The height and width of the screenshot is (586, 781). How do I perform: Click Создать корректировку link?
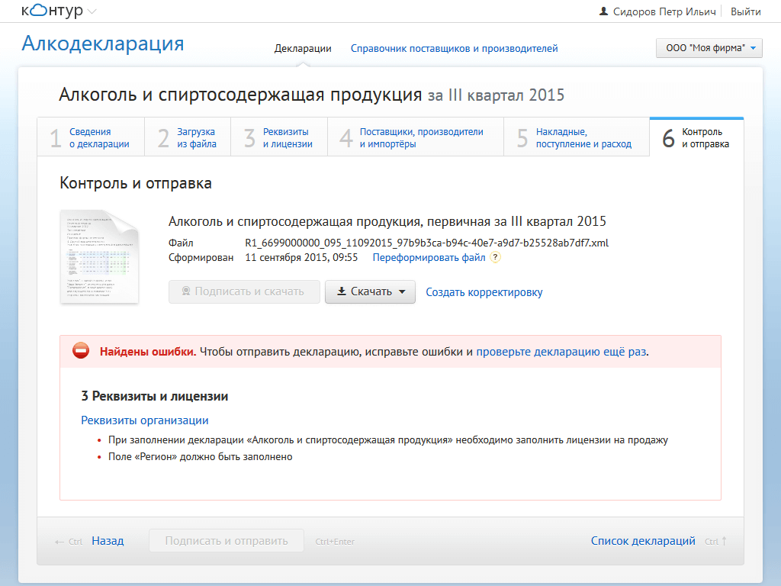[x=484, y=292]
